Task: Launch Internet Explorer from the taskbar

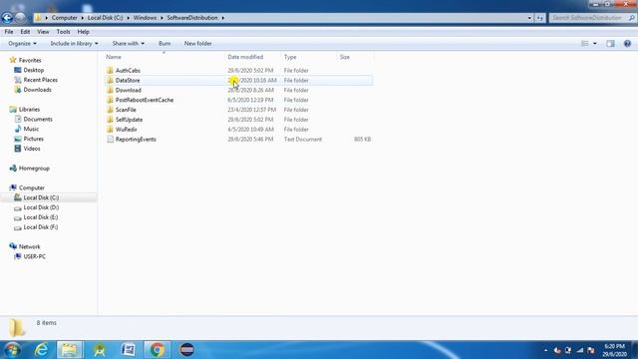Action: [41, 350]
